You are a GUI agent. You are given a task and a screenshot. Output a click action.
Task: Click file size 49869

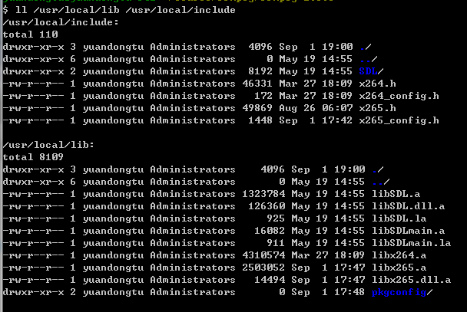(257, 108)
